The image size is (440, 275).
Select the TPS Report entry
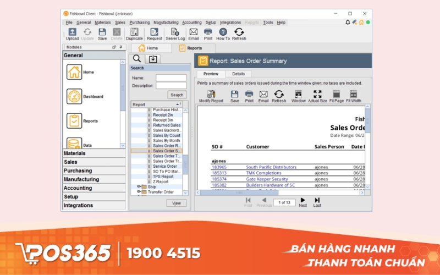(163, 177)
